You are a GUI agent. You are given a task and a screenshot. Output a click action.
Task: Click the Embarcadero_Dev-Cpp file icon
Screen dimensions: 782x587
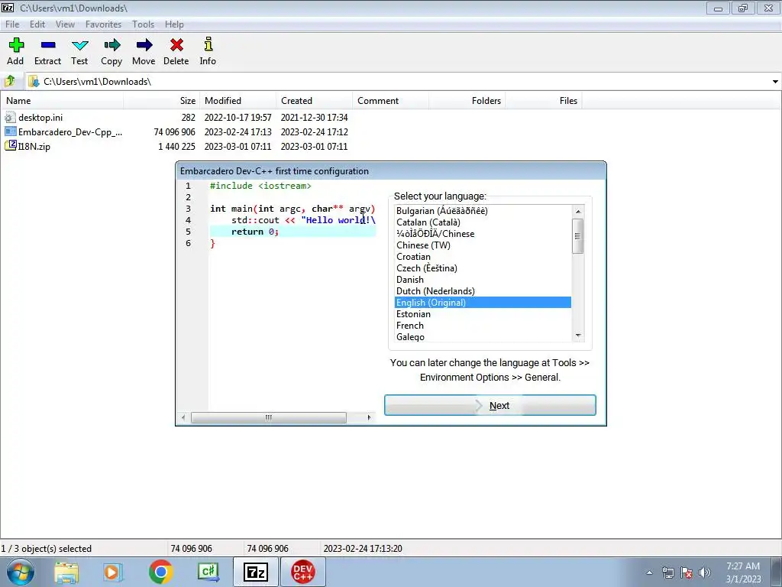[x=10, y=131]
